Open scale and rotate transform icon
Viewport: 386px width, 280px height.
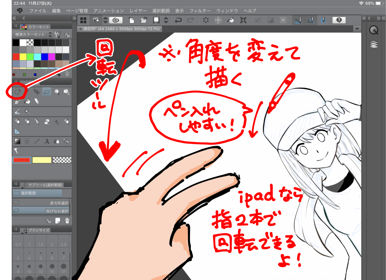tap(243, 20)
